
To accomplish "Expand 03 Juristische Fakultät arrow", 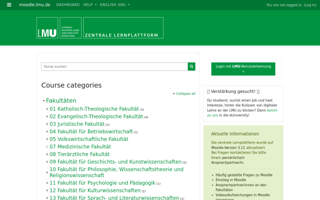I will coord(47,124).
